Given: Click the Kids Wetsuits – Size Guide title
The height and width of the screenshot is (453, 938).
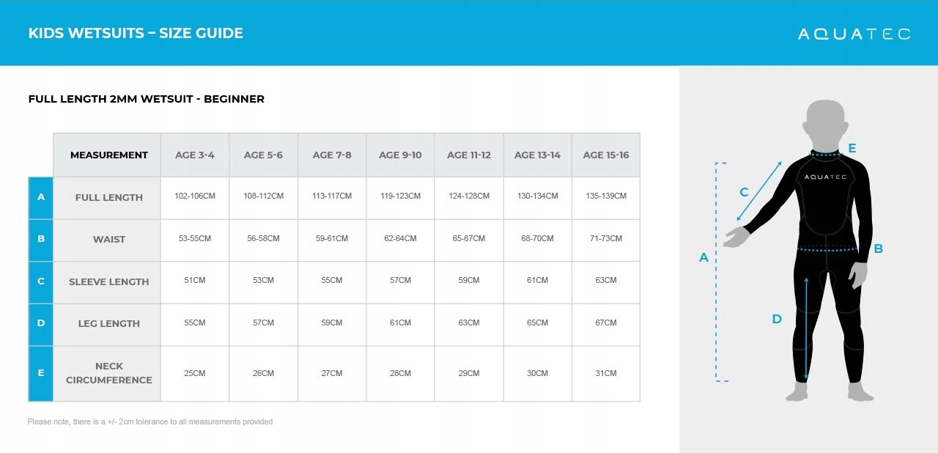Looking at the screenshot, I should pos(136,33).
